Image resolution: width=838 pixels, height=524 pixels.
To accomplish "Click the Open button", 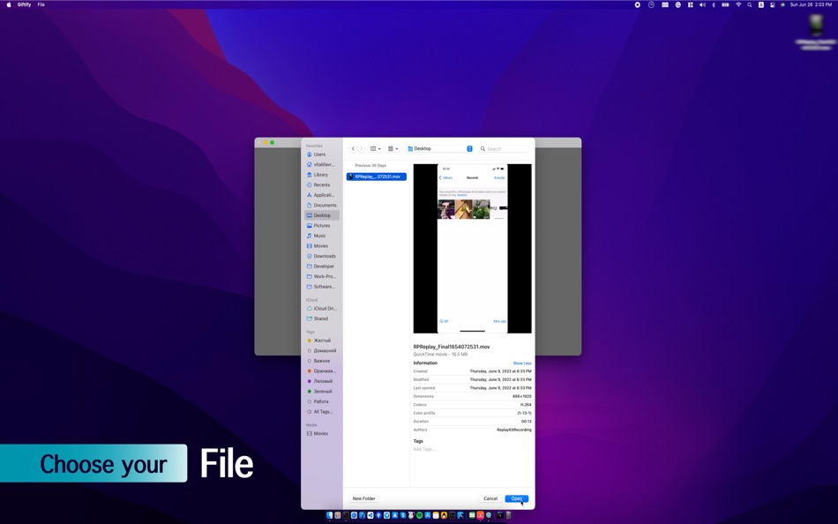I will 516,498.
